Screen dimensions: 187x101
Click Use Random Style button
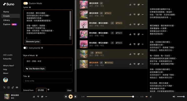coord(35,69)
